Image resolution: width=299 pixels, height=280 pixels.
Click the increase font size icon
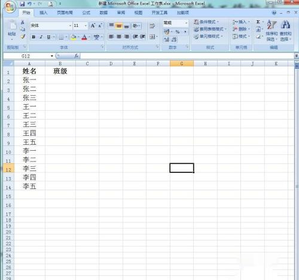[x=93, y=26]
